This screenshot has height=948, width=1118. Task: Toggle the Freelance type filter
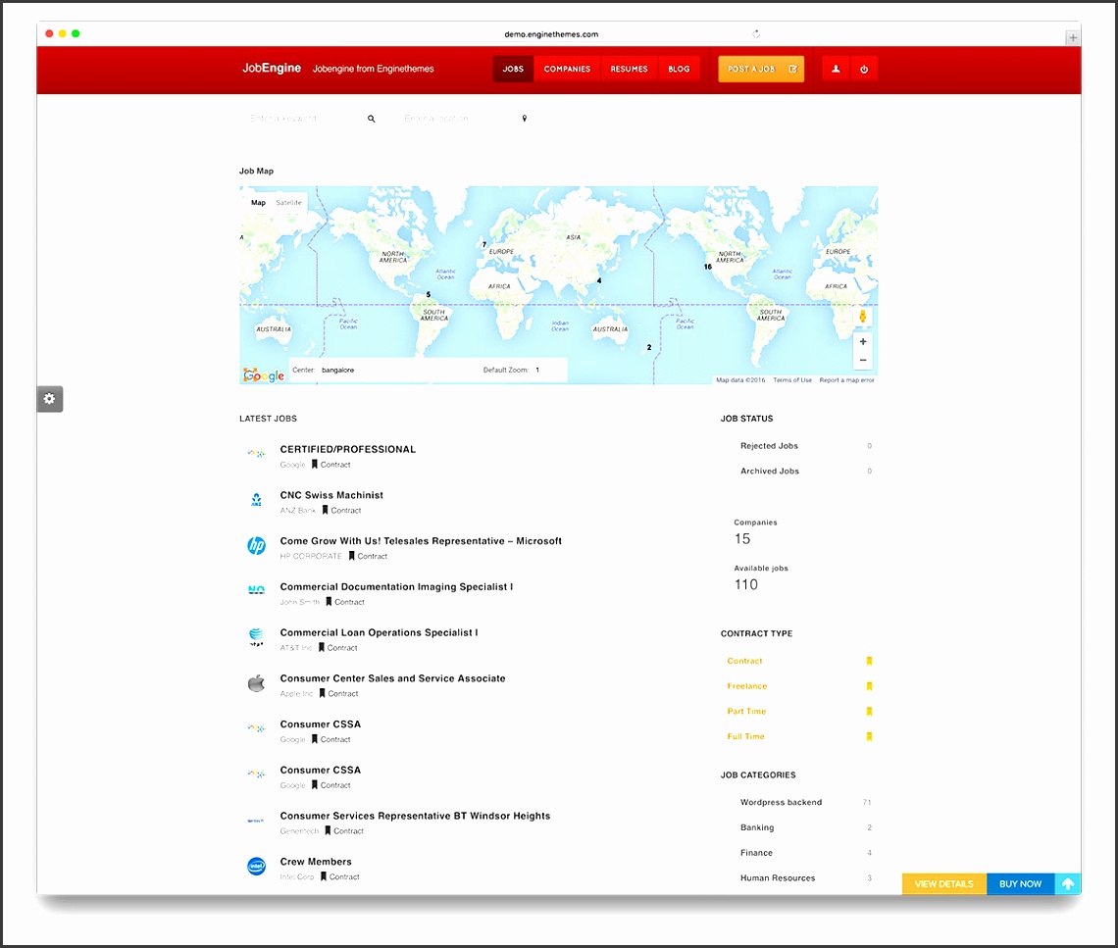[x=747, y=686]
